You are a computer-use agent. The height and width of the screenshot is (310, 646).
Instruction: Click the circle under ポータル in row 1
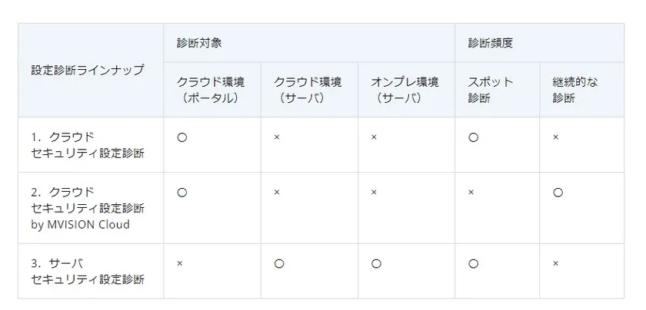click(182, 137)
